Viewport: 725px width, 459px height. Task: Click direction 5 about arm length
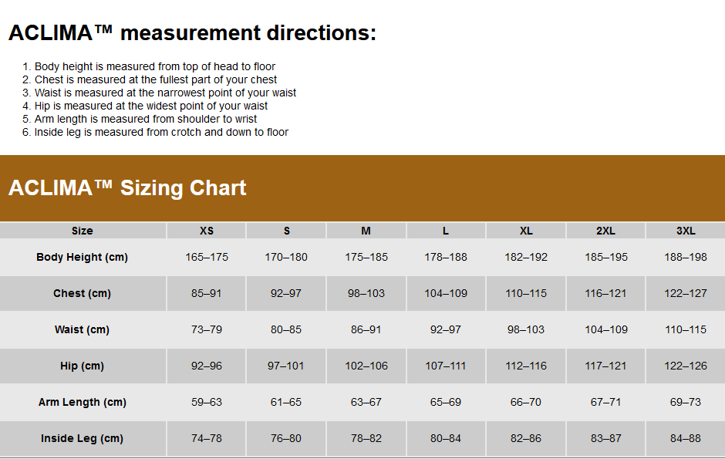145,119
